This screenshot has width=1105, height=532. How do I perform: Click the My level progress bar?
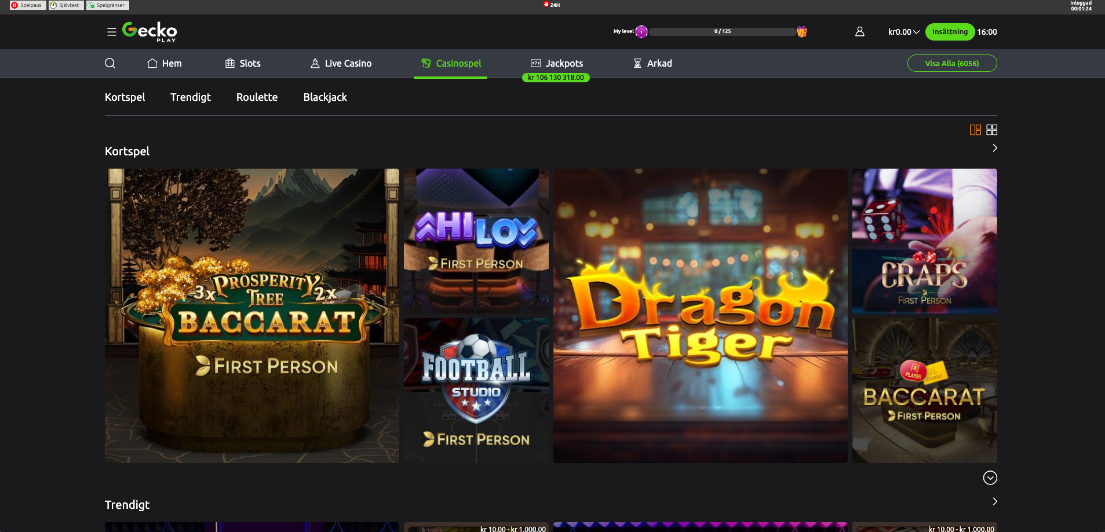[x=721, y=32]
